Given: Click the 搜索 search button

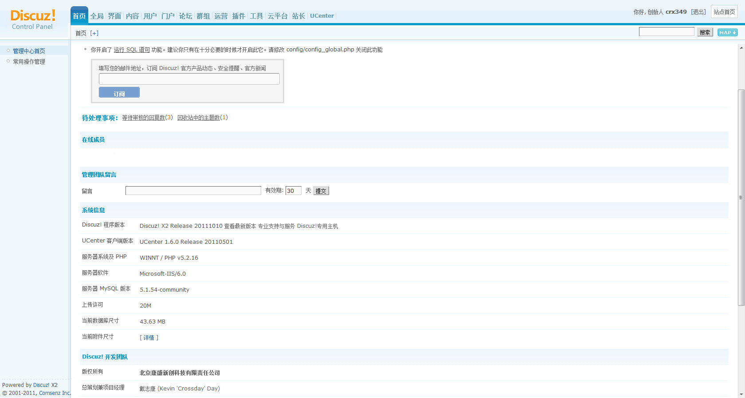Looking at the screenshot, I should point(705,32).
